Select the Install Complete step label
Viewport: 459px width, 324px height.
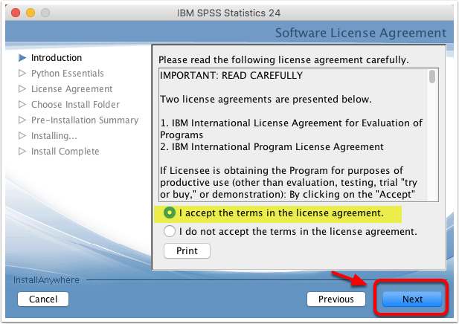pos(65,151)
